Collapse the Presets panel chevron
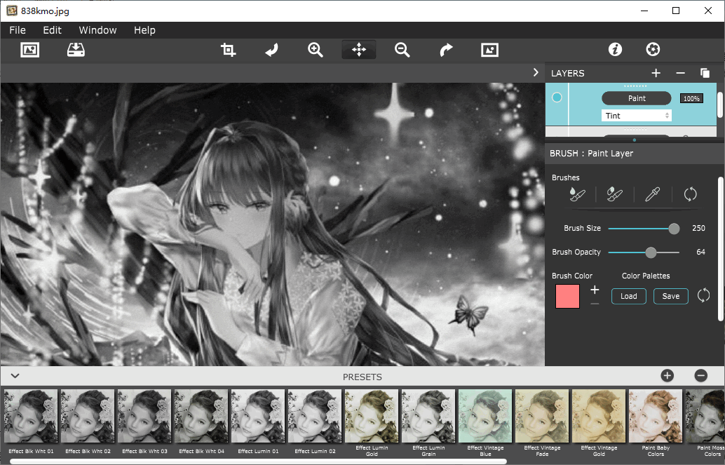 coord(15,376)
